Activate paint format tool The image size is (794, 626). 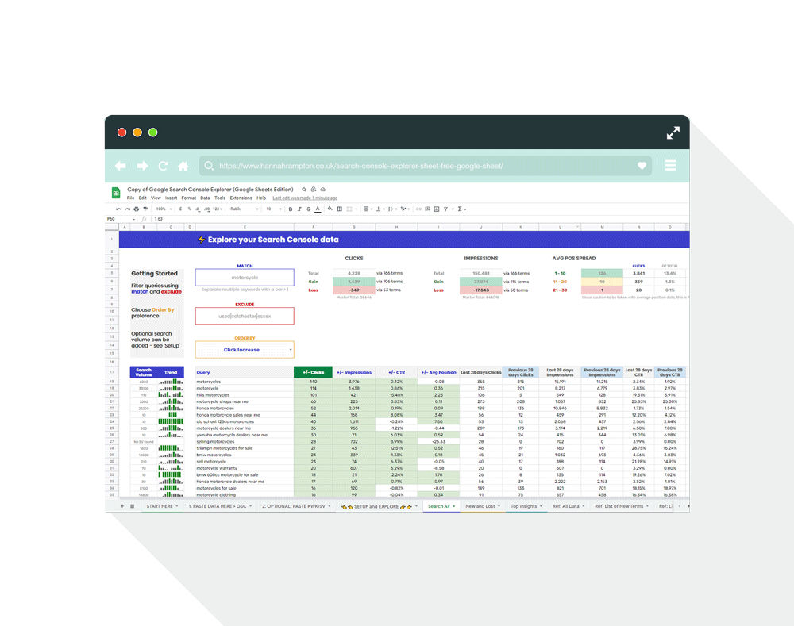pyautogui.click(x=145, y=209)
